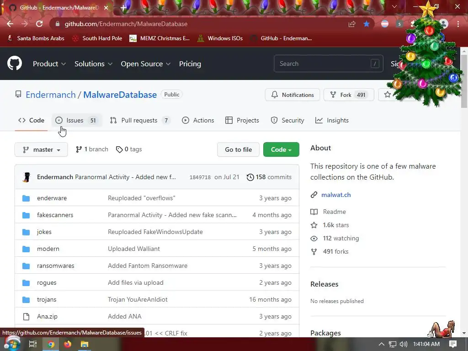Open the Security tab
The width and height of the screenshot is (468, 351).
click(287, 120)
